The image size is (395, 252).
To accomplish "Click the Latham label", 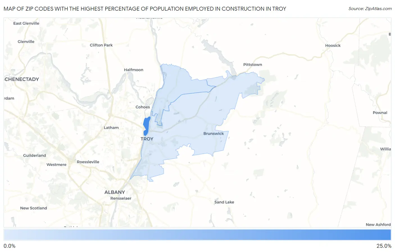I will (111, 128).
